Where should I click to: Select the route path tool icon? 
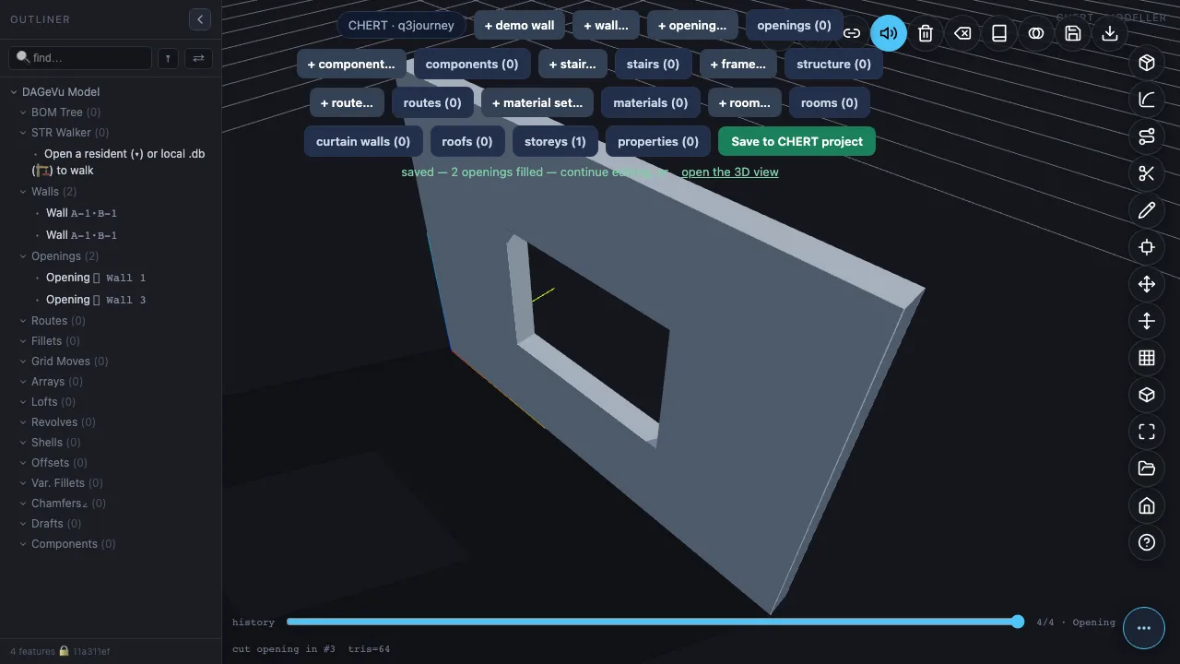pos(1147,136)
